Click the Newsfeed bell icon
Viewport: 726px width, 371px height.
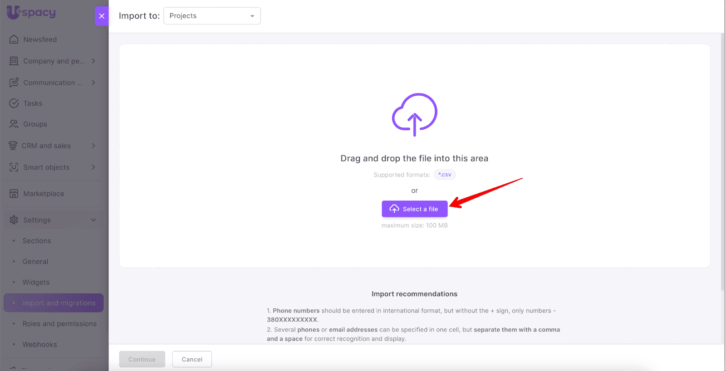click(x=14, y=39)
